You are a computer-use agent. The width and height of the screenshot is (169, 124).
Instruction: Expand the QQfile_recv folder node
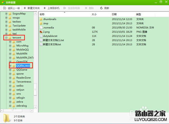10,66
